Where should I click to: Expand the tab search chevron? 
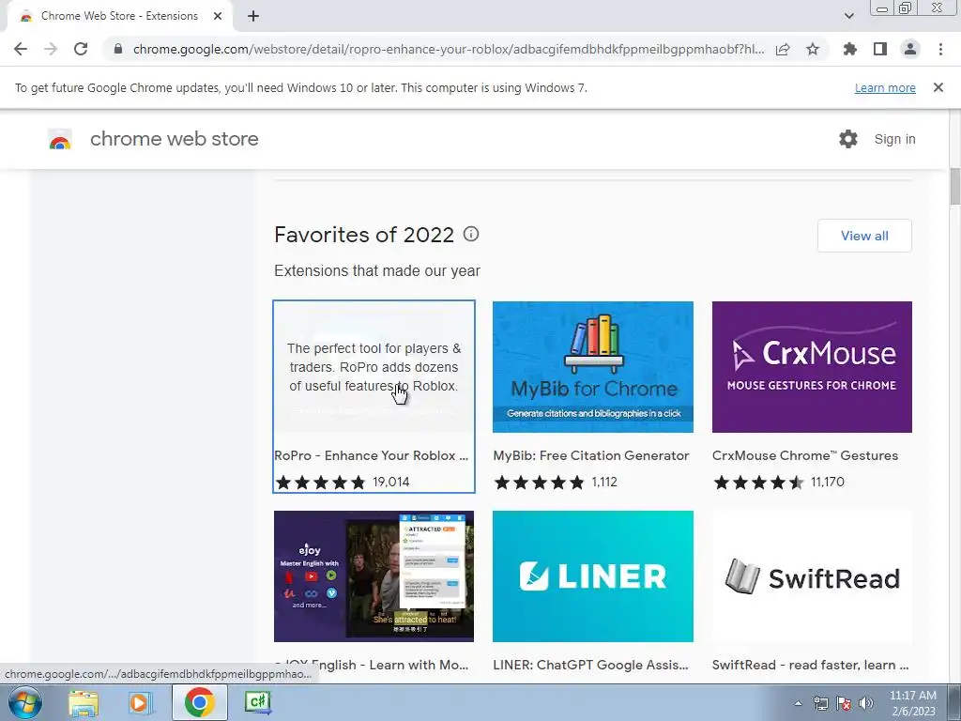coord(848,17)
